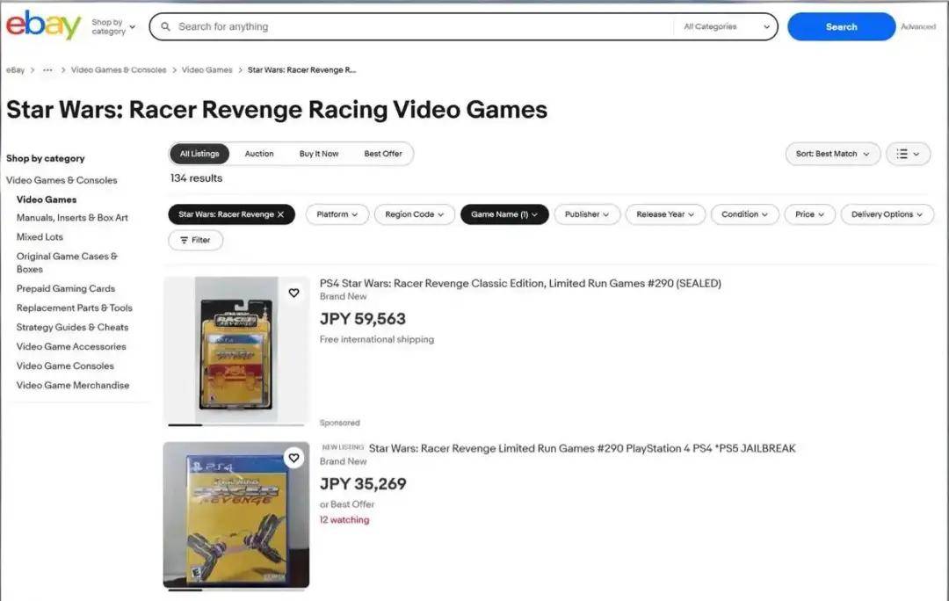949x601 pixels.
Task: Open the All Categories dropdown
Action: [x=727, y=26]
